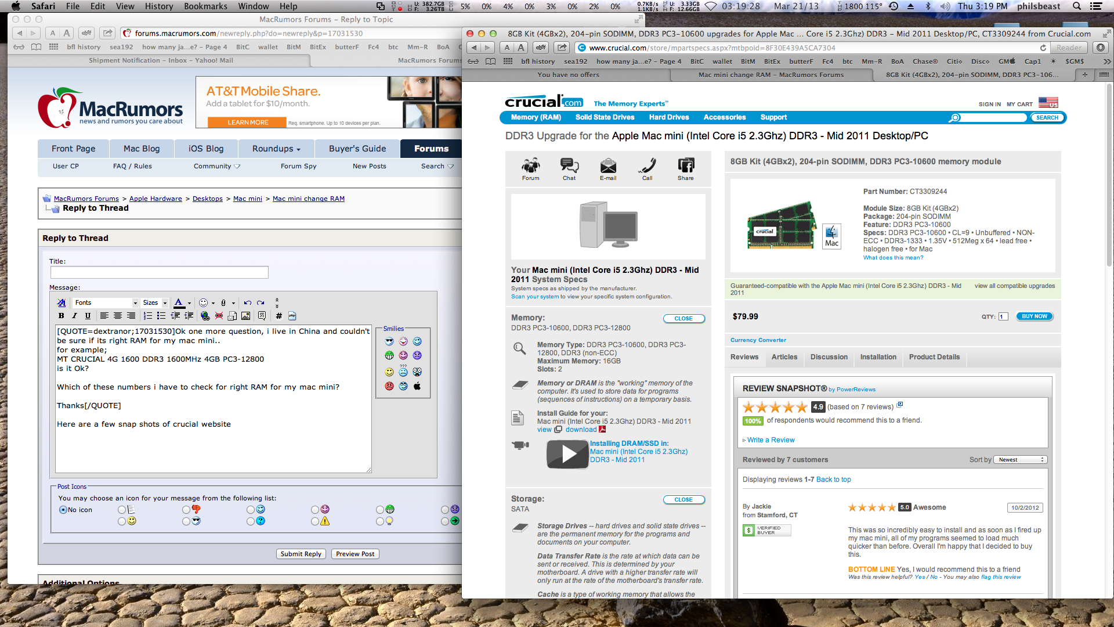Viewport: 1114px width, 627px height.
Task: Insert the Apple logo smilie
Action: 417,386
